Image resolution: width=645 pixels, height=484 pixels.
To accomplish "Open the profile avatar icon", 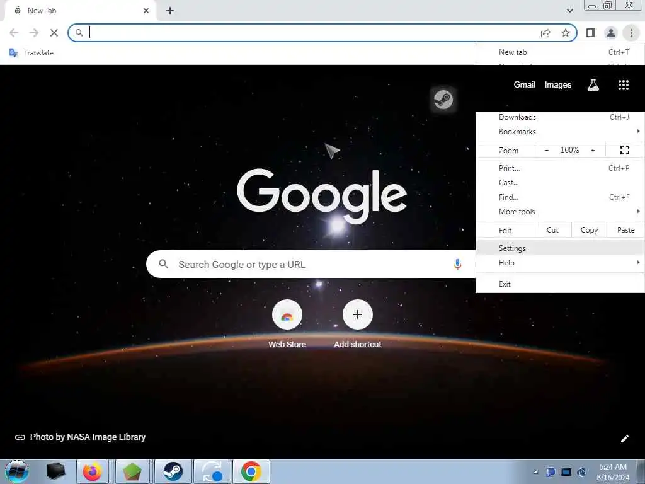I will point(611,33).
